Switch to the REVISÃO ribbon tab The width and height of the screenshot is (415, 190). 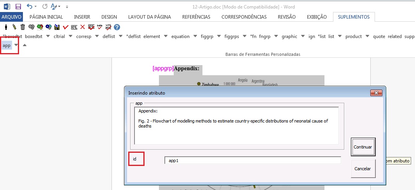pyautogui.click(x=286, y=17)
